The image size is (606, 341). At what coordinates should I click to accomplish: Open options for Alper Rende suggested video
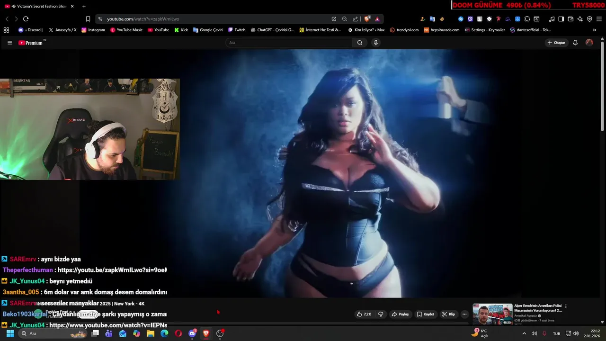point(566,306)
